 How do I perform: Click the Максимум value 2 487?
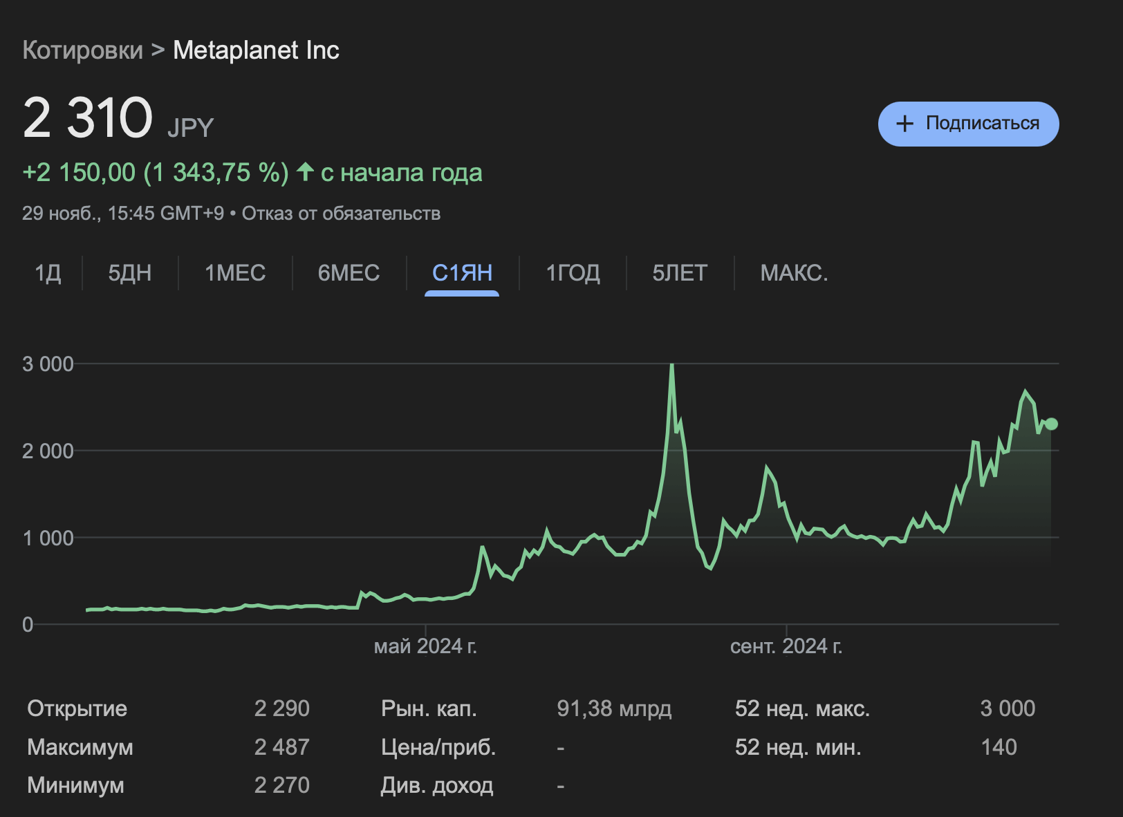[x=281, y=747]
